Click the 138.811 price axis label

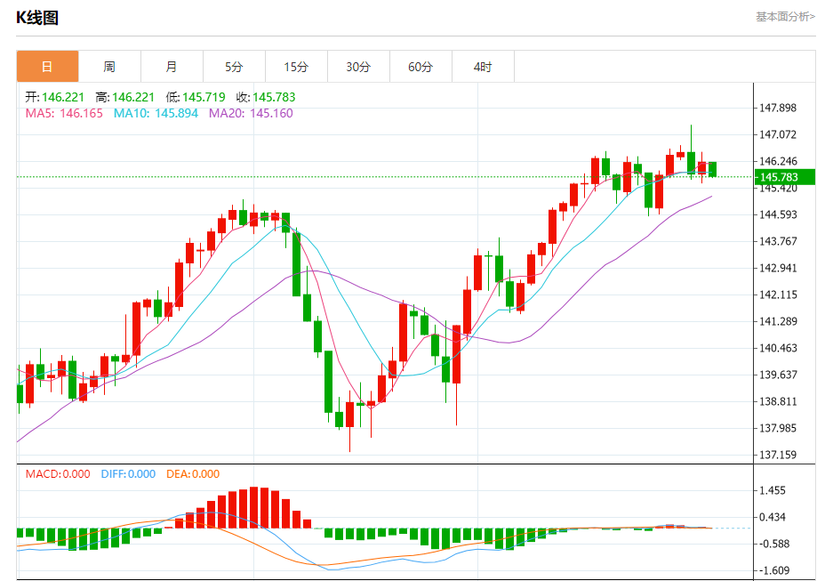778,401
